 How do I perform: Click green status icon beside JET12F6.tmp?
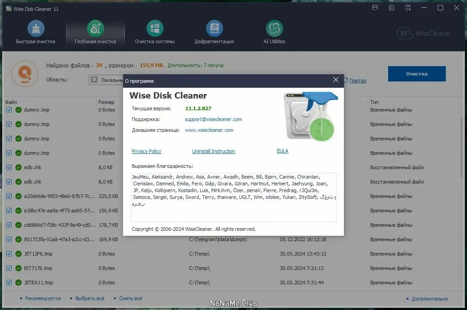click(x=18, y=254)
